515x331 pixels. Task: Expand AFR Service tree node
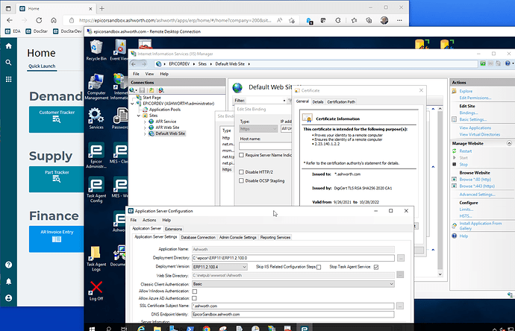point(145,122)
